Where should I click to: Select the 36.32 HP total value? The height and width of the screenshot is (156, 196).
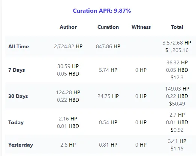[x=177, y=62]
